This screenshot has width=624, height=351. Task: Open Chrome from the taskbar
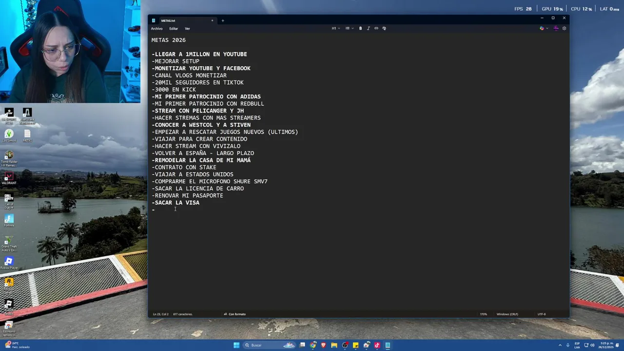313,345
